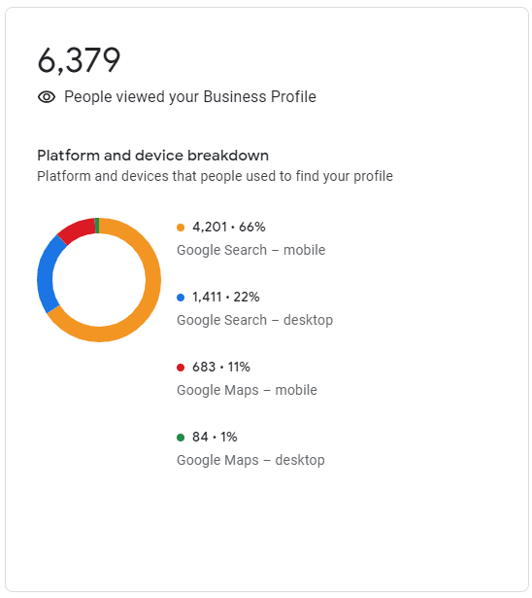The height and width of the screenshot is (598, 532).
Task: Click 'People viewed your Business Profile' text
Action: (190, 97)
